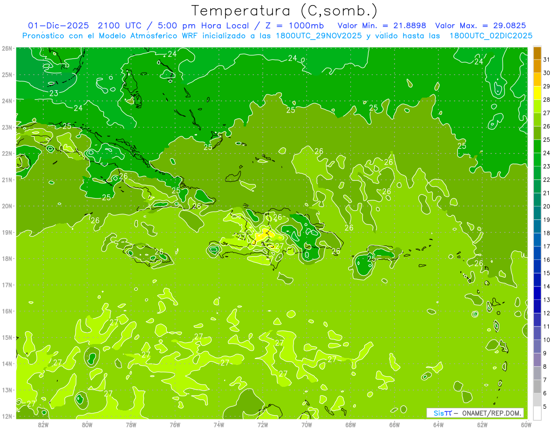Click the 19N latitude axis label

click(x=7, y=232)
